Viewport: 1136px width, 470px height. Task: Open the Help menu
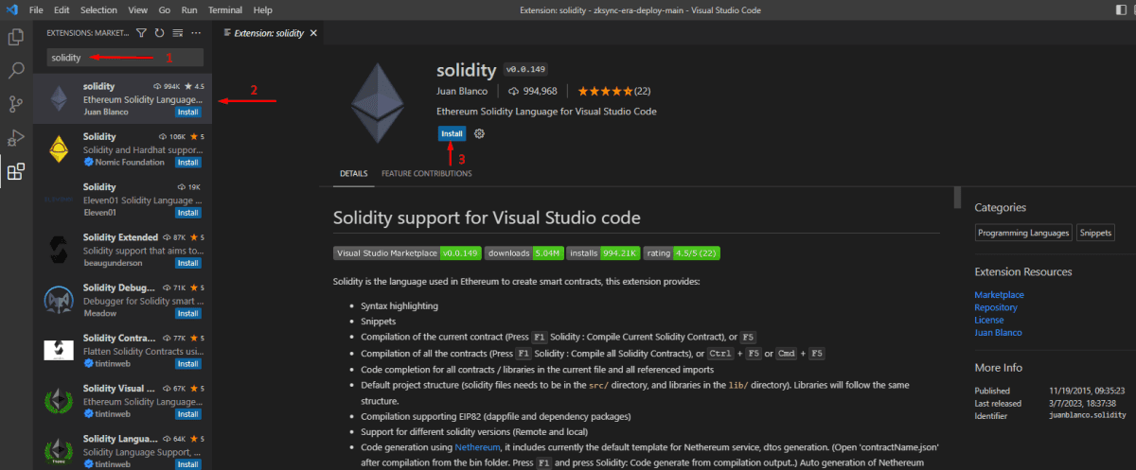(262, 9)
